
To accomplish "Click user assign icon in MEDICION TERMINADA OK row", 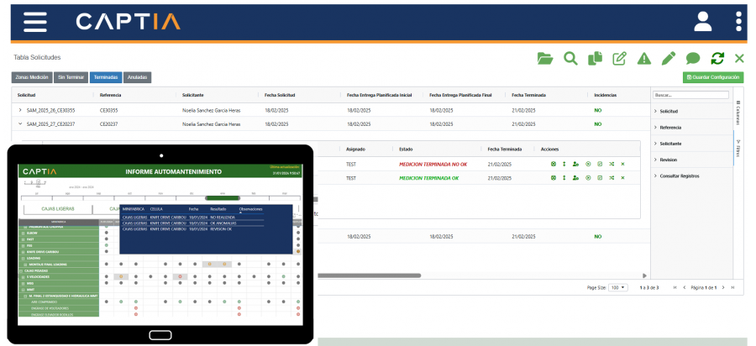I will 575,178.
